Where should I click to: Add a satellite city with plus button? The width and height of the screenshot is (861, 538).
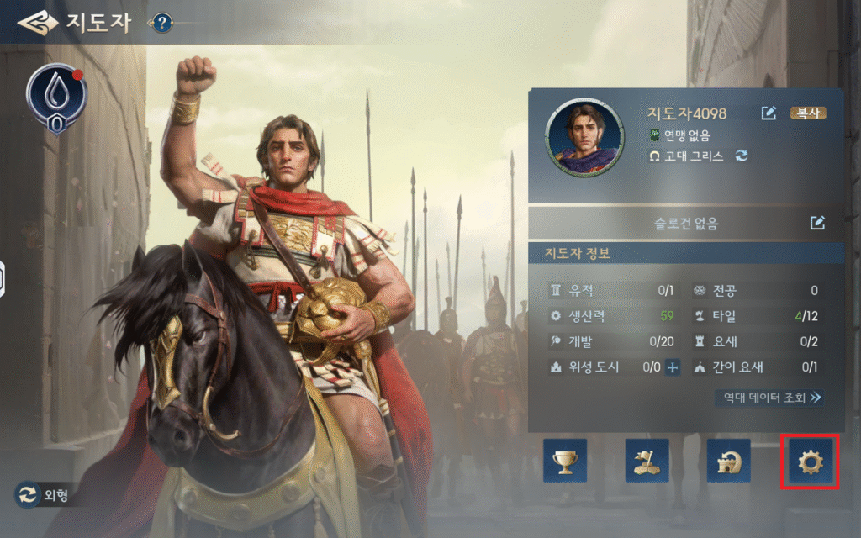click(673, 367)
